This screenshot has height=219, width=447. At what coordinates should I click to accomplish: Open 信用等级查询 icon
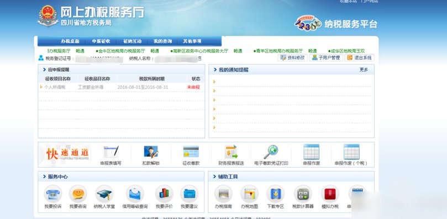(135, 194)
